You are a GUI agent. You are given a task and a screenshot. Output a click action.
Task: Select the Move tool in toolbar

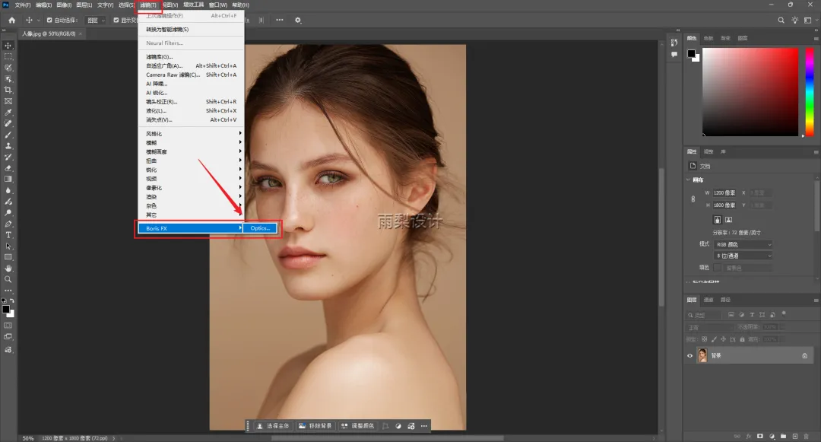point(8,46)
